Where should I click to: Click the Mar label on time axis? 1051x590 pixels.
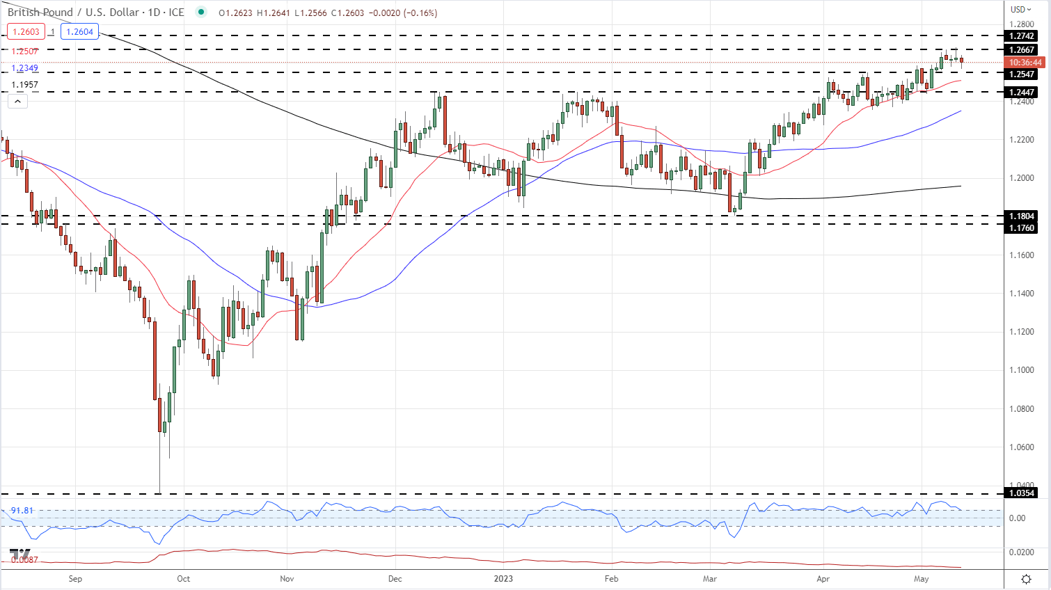click(x=709, y=579)
